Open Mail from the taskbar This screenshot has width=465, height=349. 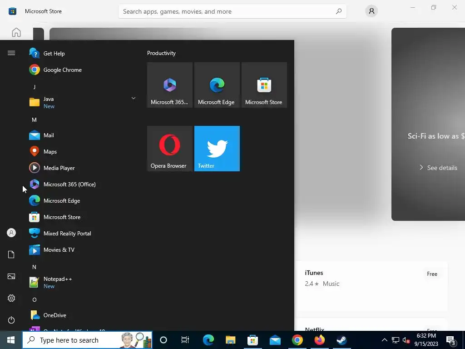tap(275, 340)
